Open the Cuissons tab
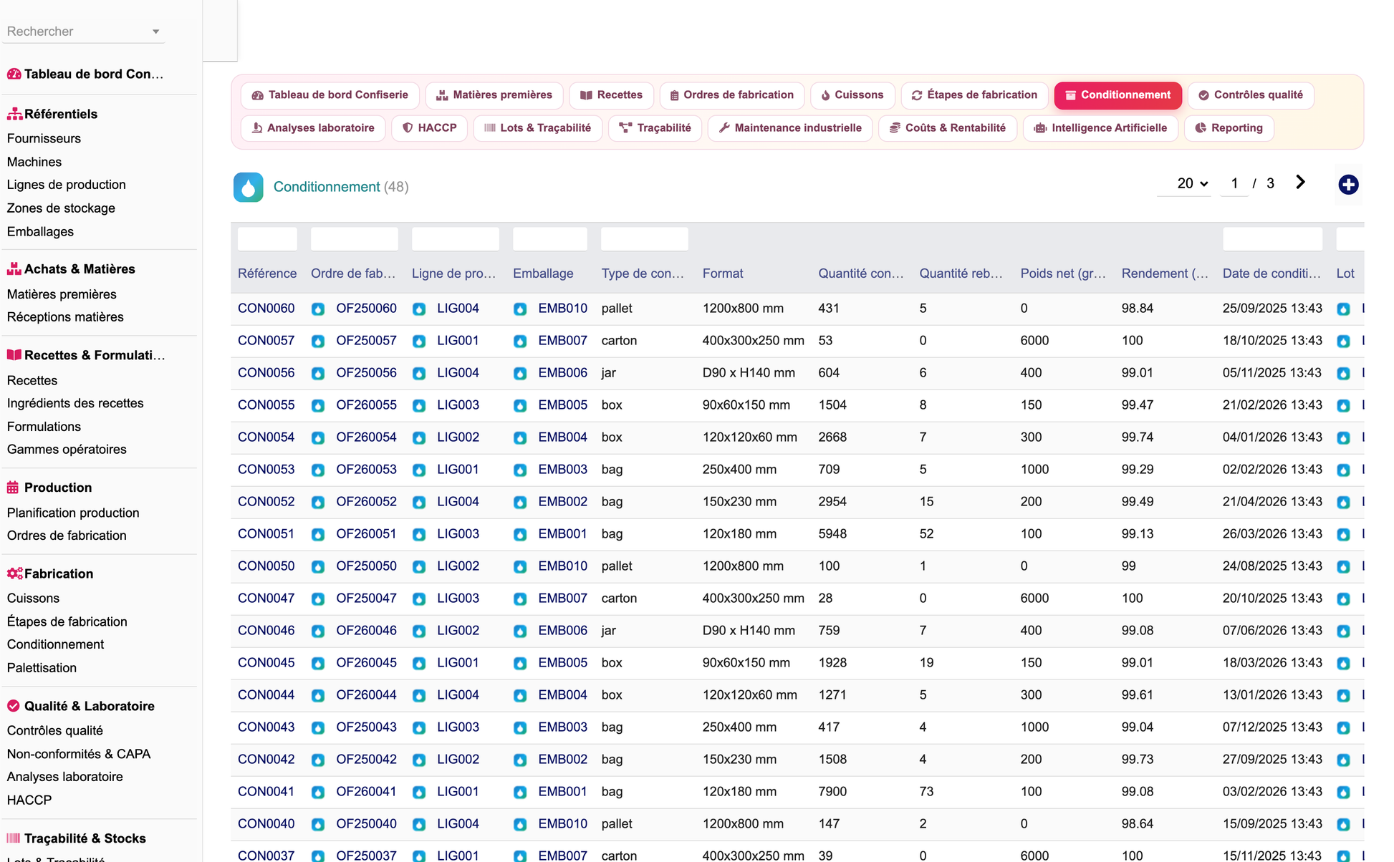The image size is (1394, 862). tap(852, 95)
